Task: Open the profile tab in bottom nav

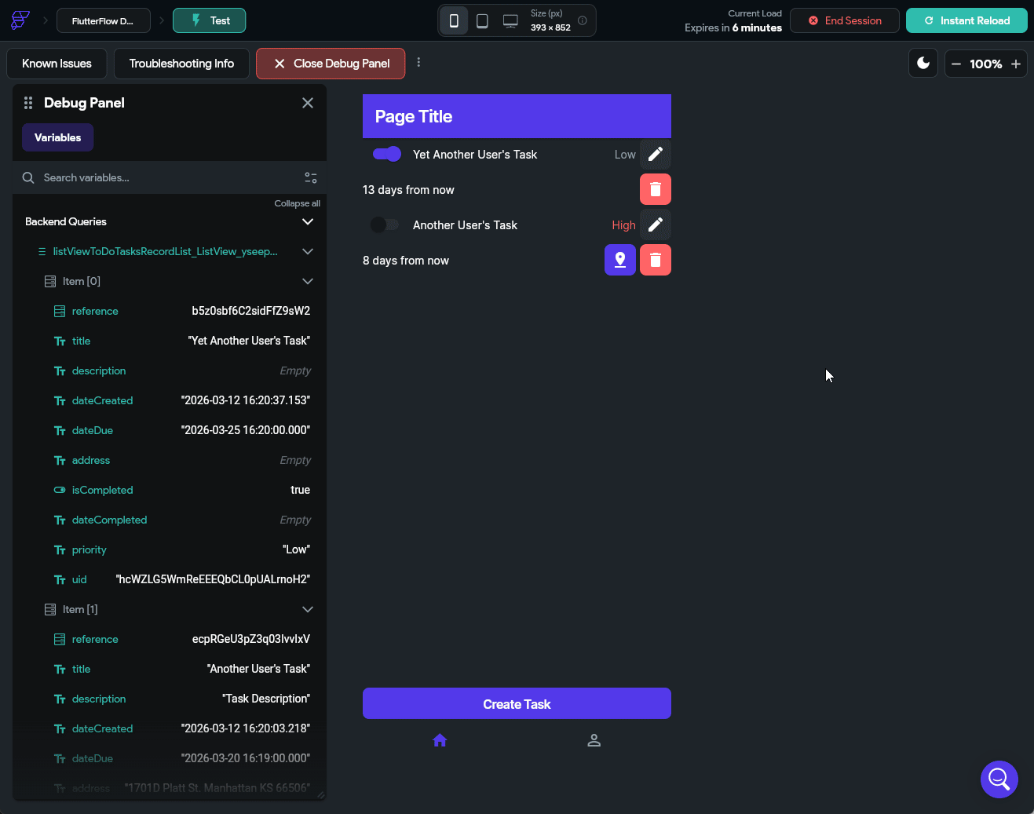Action: point(594,740)
